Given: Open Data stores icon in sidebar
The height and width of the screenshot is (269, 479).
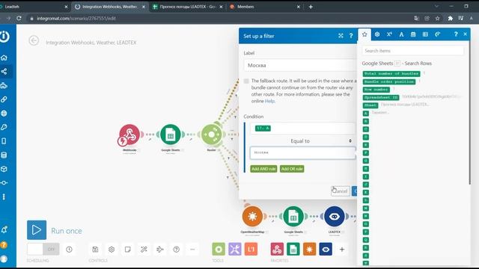Looking at the screenshot, I should coord(4,155).
